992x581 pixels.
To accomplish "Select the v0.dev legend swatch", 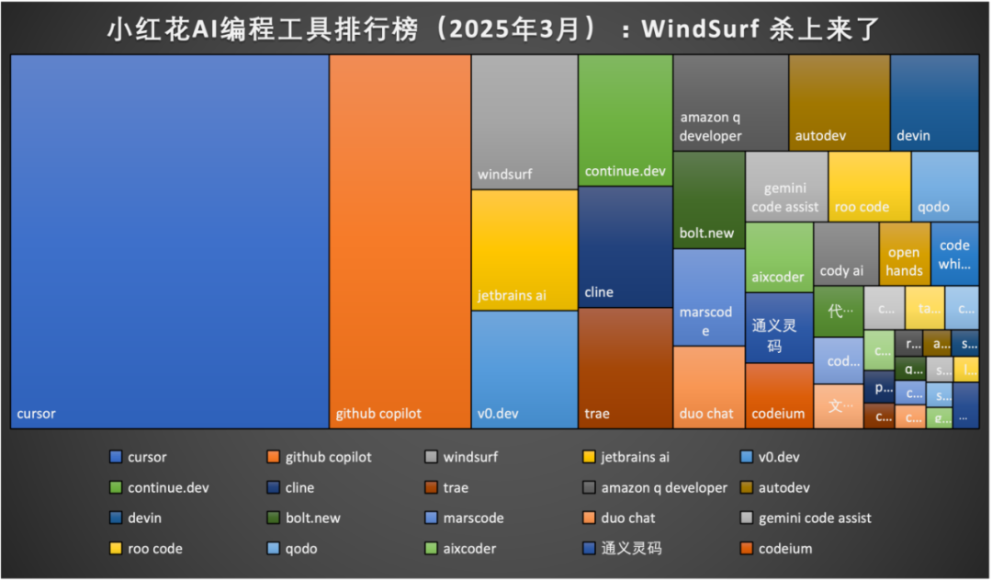I will [x=747, y=457].
